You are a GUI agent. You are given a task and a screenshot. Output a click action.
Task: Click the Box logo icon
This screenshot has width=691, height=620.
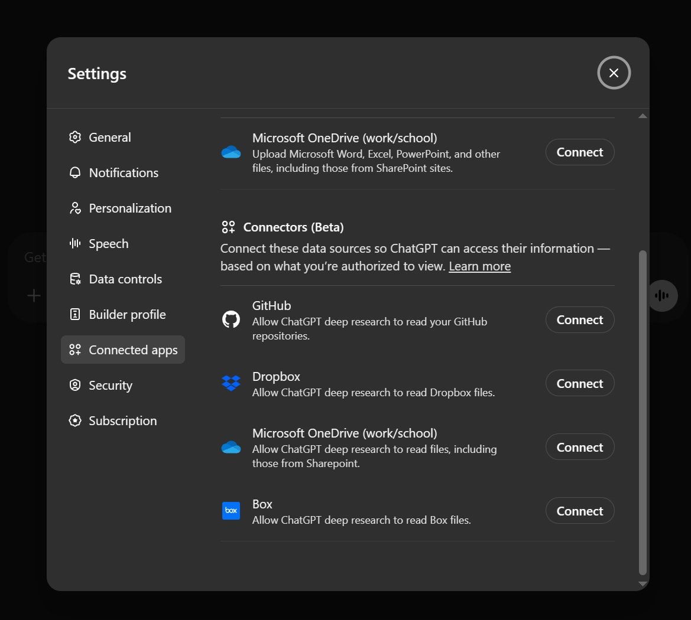point(231,511)
